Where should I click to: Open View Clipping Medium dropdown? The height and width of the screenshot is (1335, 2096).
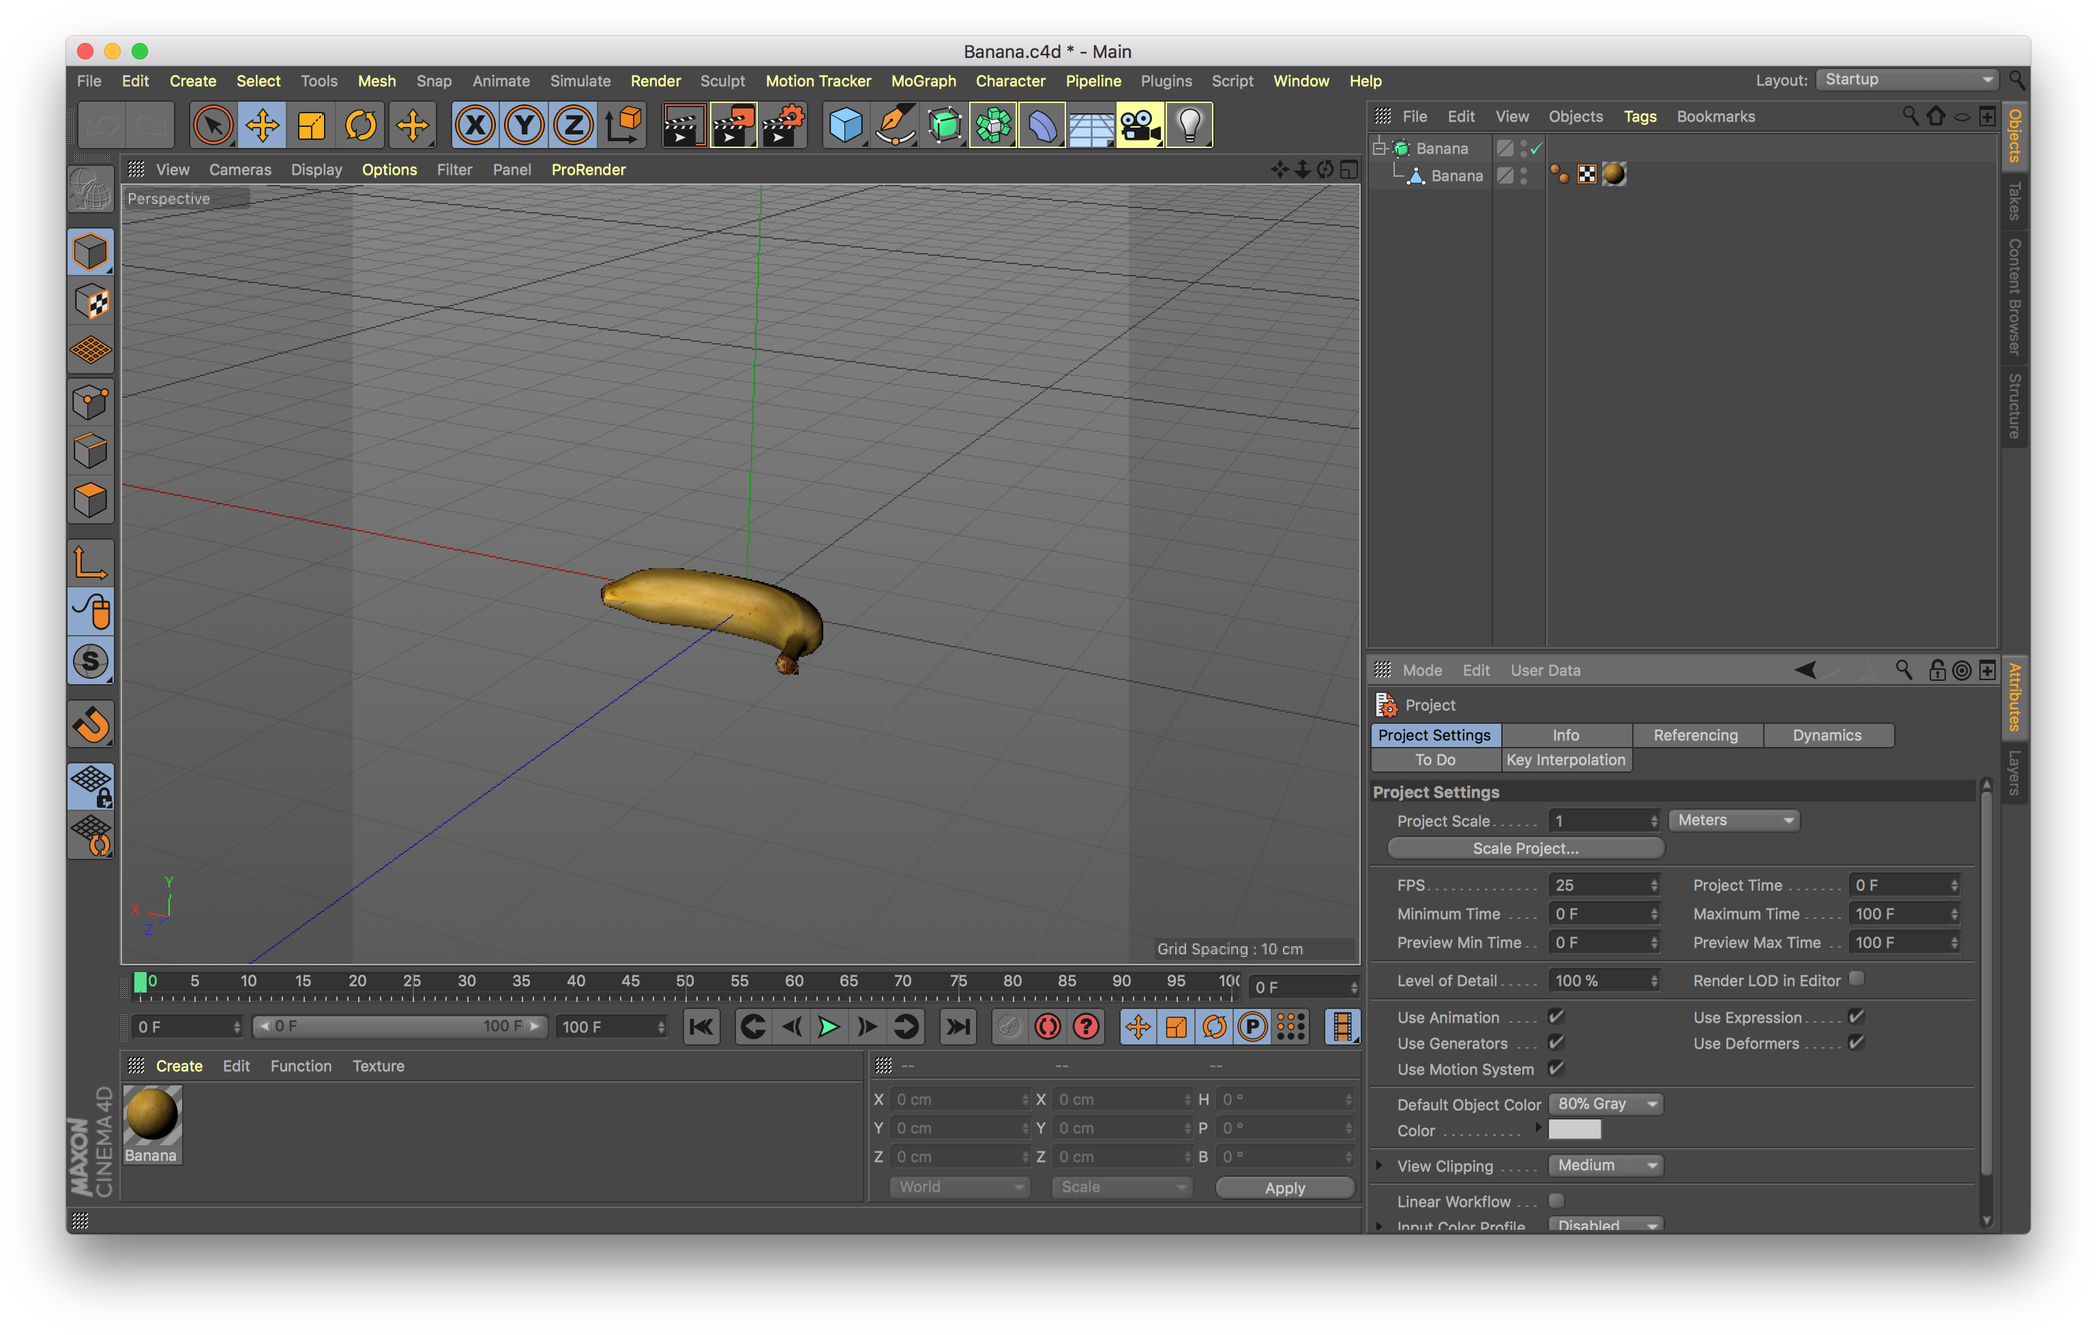pyautogui.click(x=1606, y=1165)
